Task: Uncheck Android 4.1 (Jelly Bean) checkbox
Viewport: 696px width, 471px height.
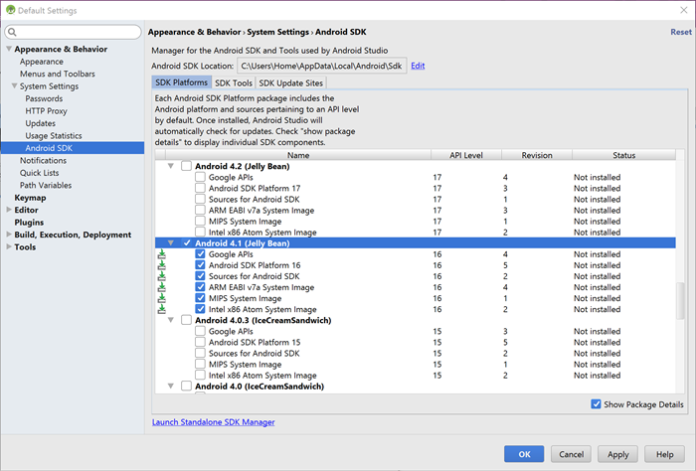Action: 187,243
